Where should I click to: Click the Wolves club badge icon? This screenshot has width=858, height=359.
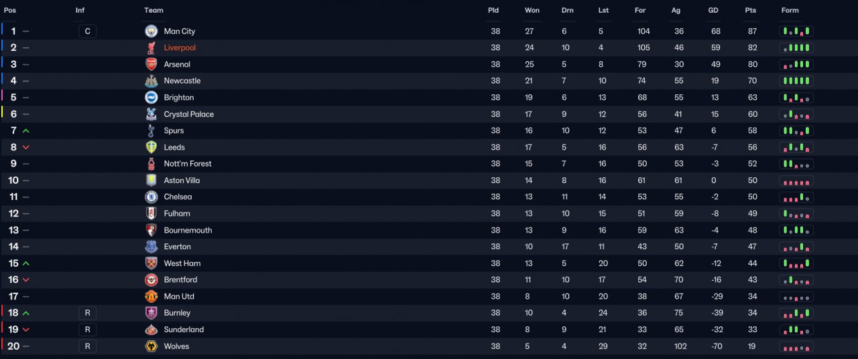(x=151, y=346)
